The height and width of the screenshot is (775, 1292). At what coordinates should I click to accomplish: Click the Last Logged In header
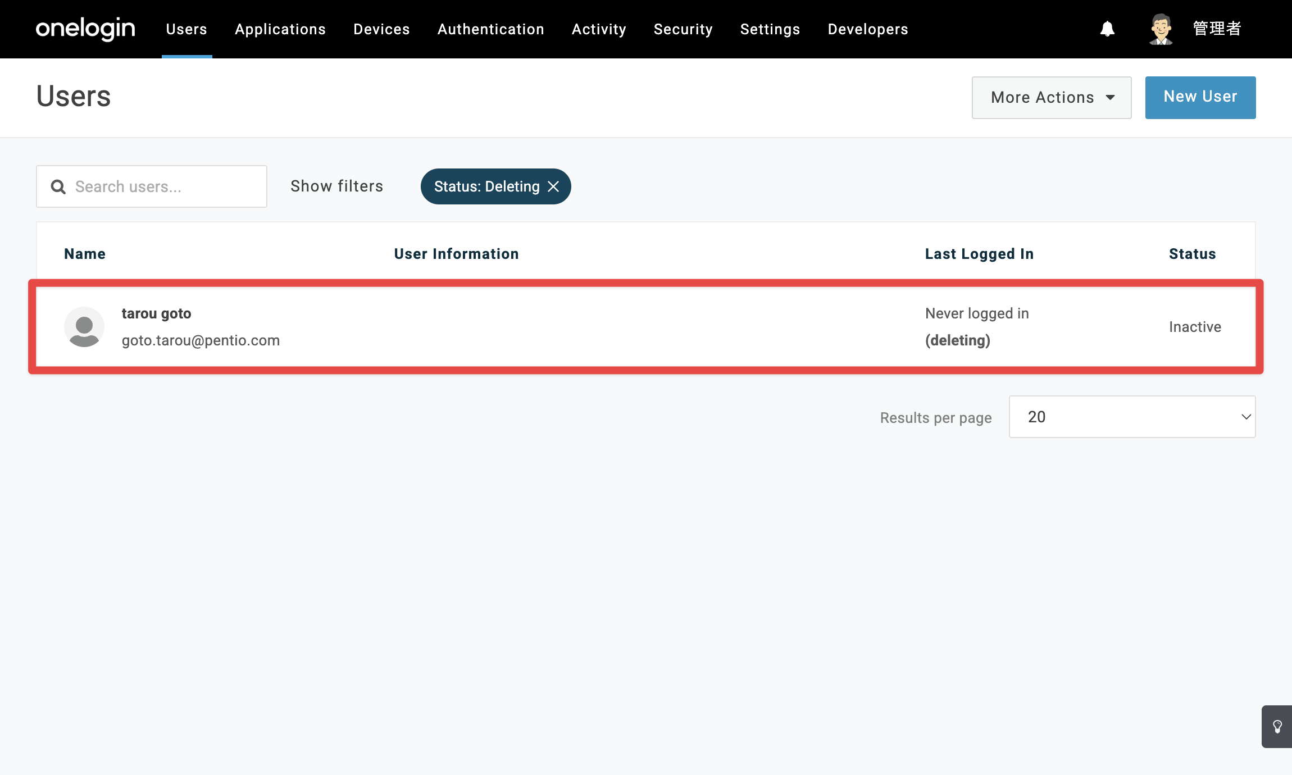(x=980, y=254)
